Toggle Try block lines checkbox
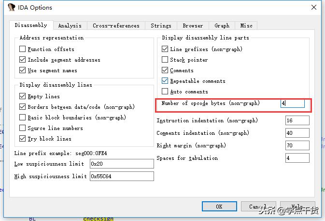 [x=22, y=138]
